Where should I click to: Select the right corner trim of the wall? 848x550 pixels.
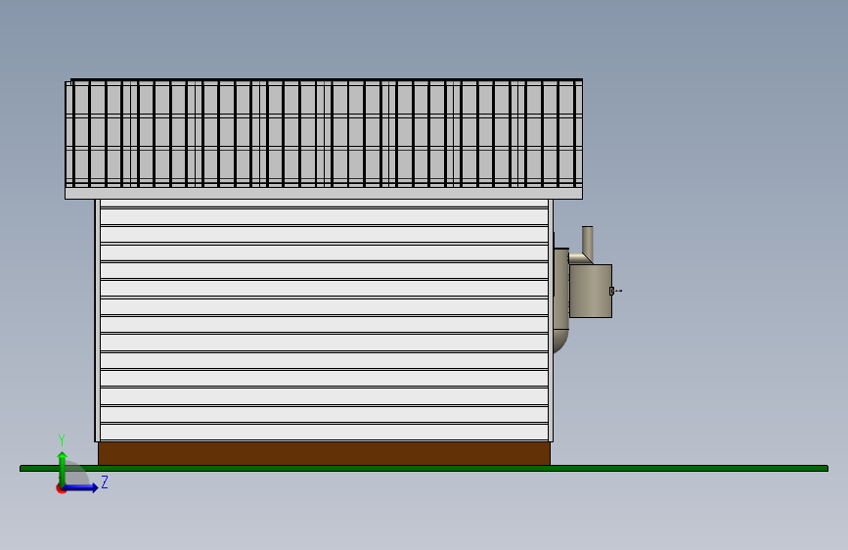551,320
